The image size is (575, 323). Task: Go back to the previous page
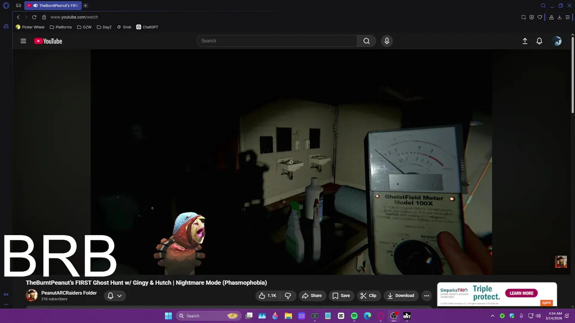[x=18, y=17]
